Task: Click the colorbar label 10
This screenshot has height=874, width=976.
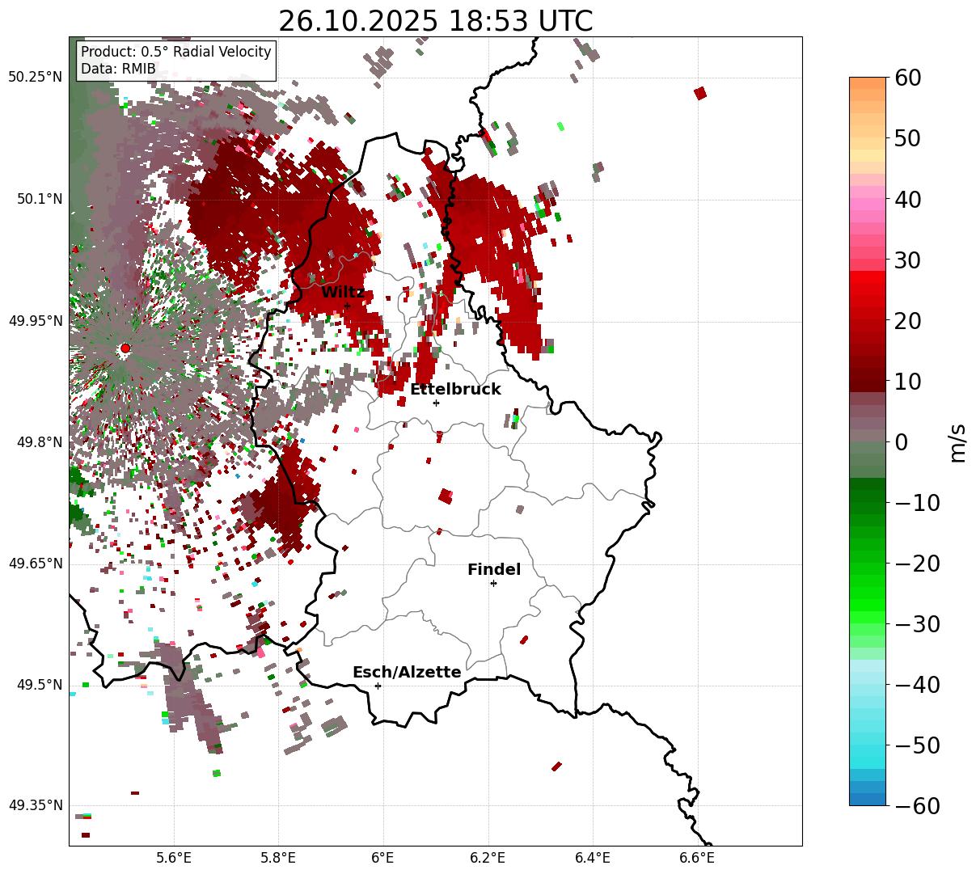Action: pyautogui.click(x=906, y=382)
